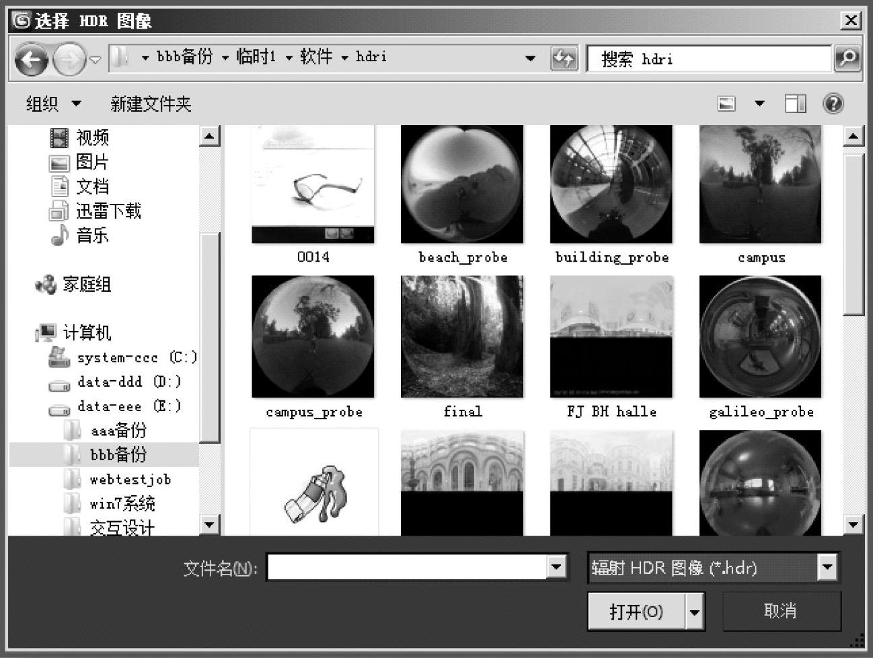The height and width of the screenshot is (658, 873).
Task: Click the refresh button beside address bar
Action: [564, 59]
